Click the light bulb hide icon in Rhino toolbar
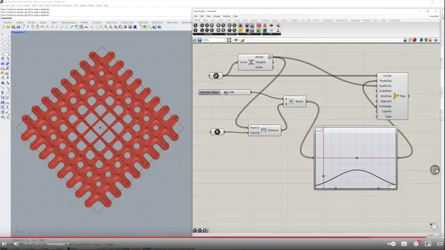Viewport: 445px width, 250px height. tap(106, 27)
